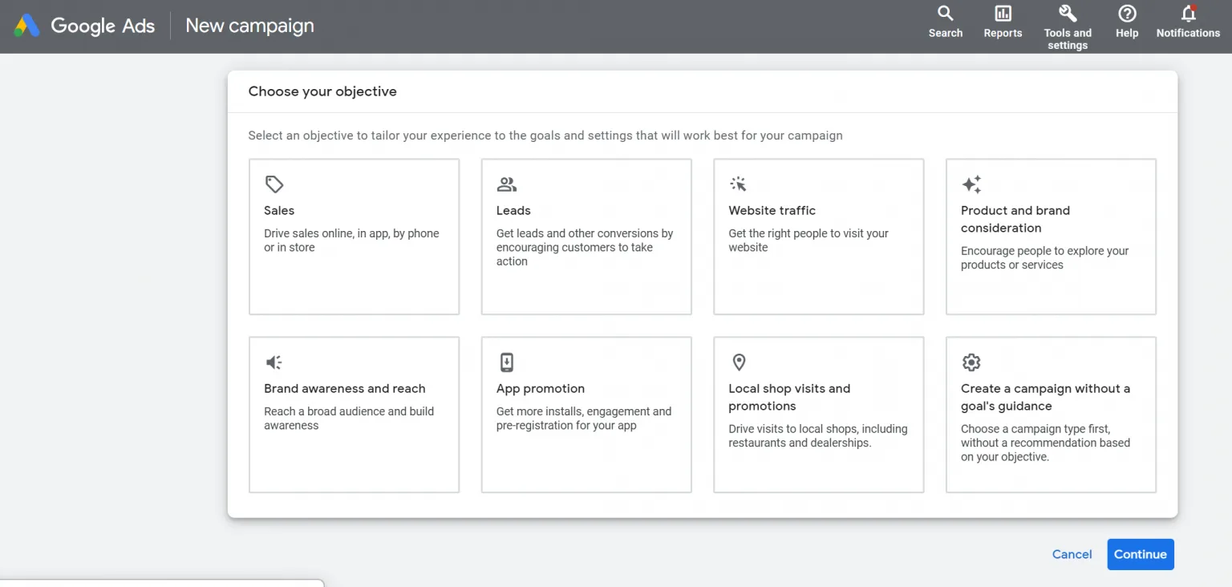1232x587 pixels.
Task: Select the Sales objective title
Action: (x=279, y=210)
